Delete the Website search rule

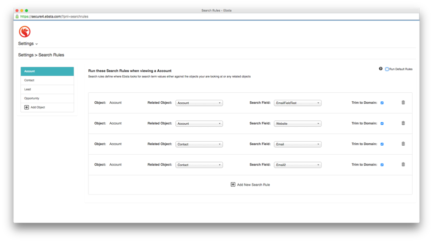pos(403,123)
